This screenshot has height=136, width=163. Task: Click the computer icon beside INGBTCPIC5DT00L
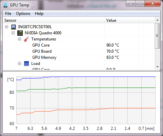click(14, 27)
